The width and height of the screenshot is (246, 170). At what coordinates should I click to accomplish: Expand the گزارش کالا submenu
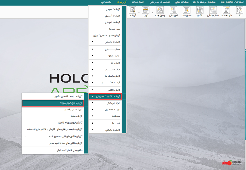coord(105,63)
